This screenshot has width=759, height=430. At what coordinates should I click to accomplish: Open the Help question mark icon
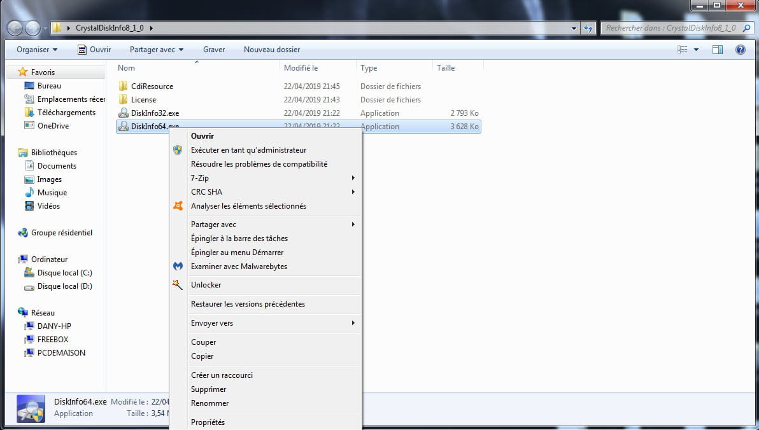tap(740, 50)
